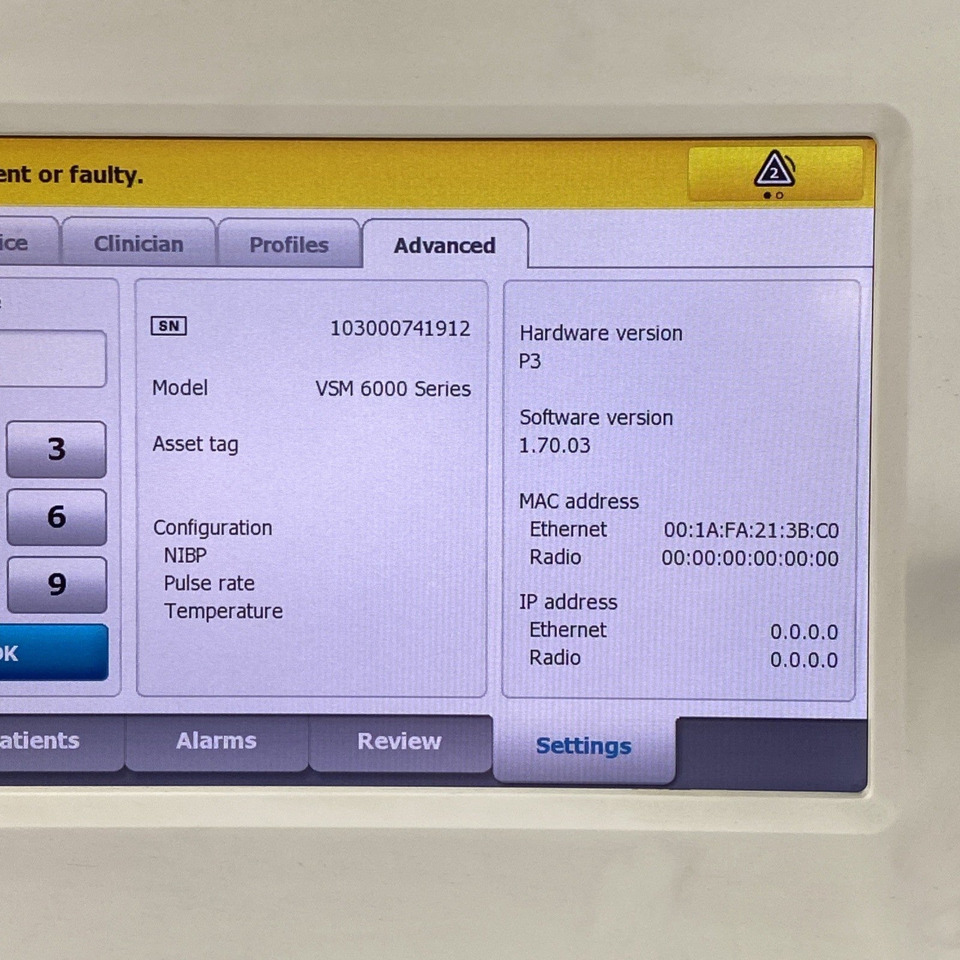Click the model value VSM 6000 Series

click(x=393, y=389)
